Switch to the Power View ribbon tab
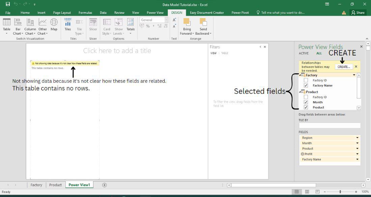Viewport: 371px width, 197px height. tap(155, 13)
